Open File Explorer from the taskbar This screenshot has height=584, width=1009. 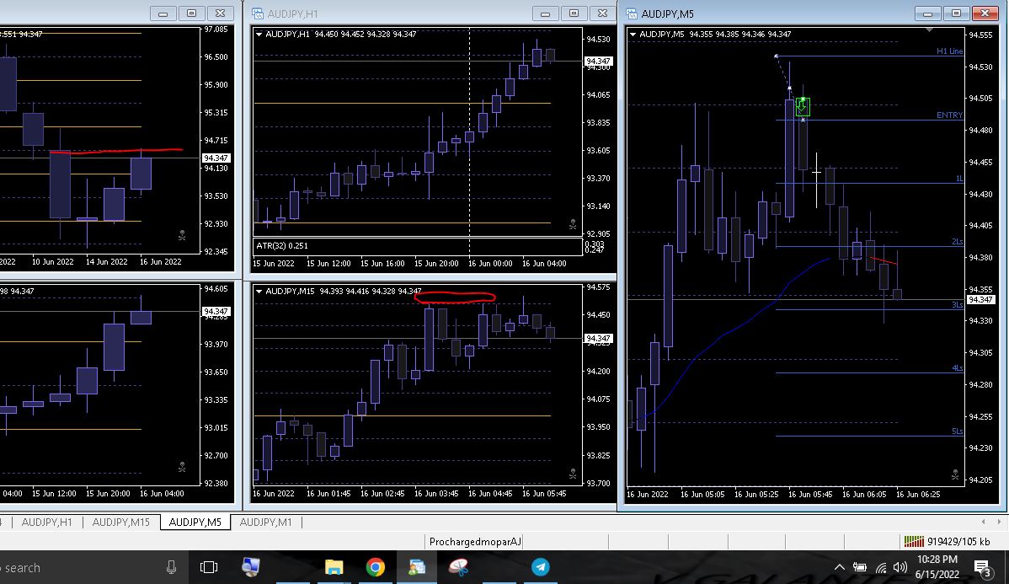(334, 567)
